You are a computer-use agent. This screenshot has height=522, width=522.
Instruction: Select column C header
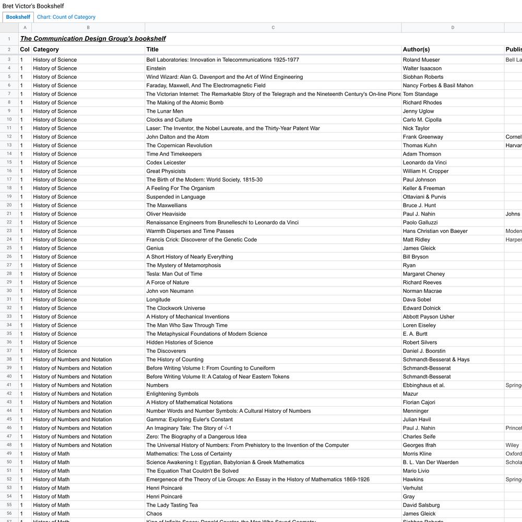273,28
